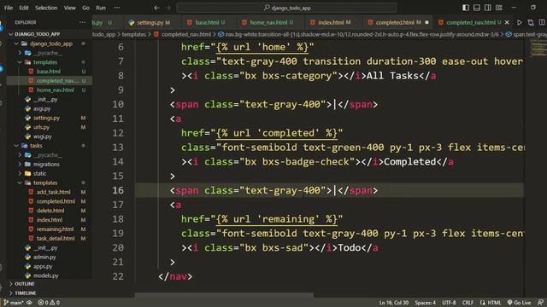Viewport: 547px width, 307px height.
Task: Open the customize layout icon
Action: coord(499,8)
